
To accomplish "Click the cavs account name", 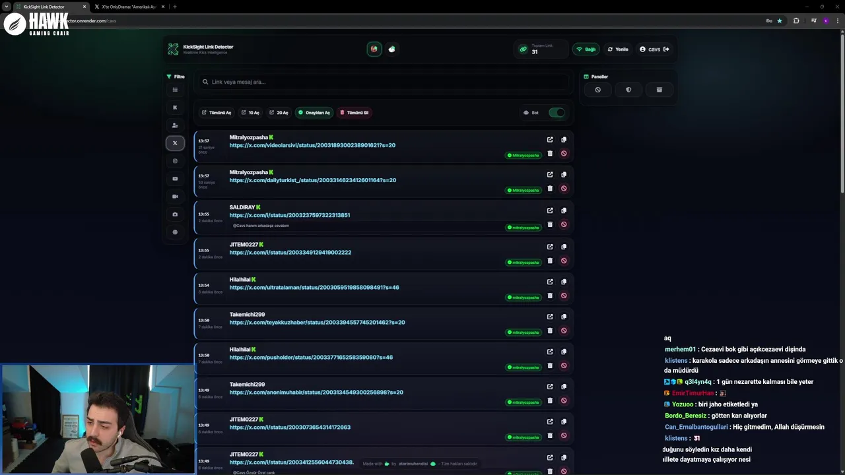I will (654, 49).
